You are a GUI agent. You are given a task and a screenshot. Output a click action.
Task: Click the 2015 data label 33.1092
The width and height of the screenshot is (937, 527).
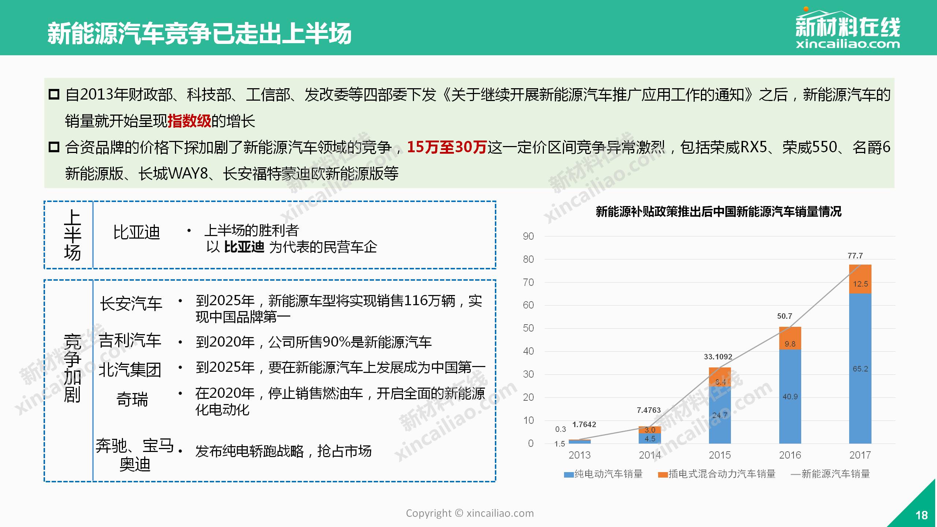coord(718,357)
